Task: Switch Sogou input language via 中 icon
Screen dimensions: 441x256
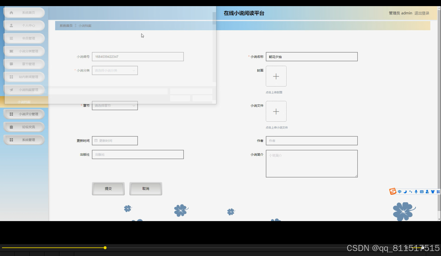Action: (x=399, y=192)
